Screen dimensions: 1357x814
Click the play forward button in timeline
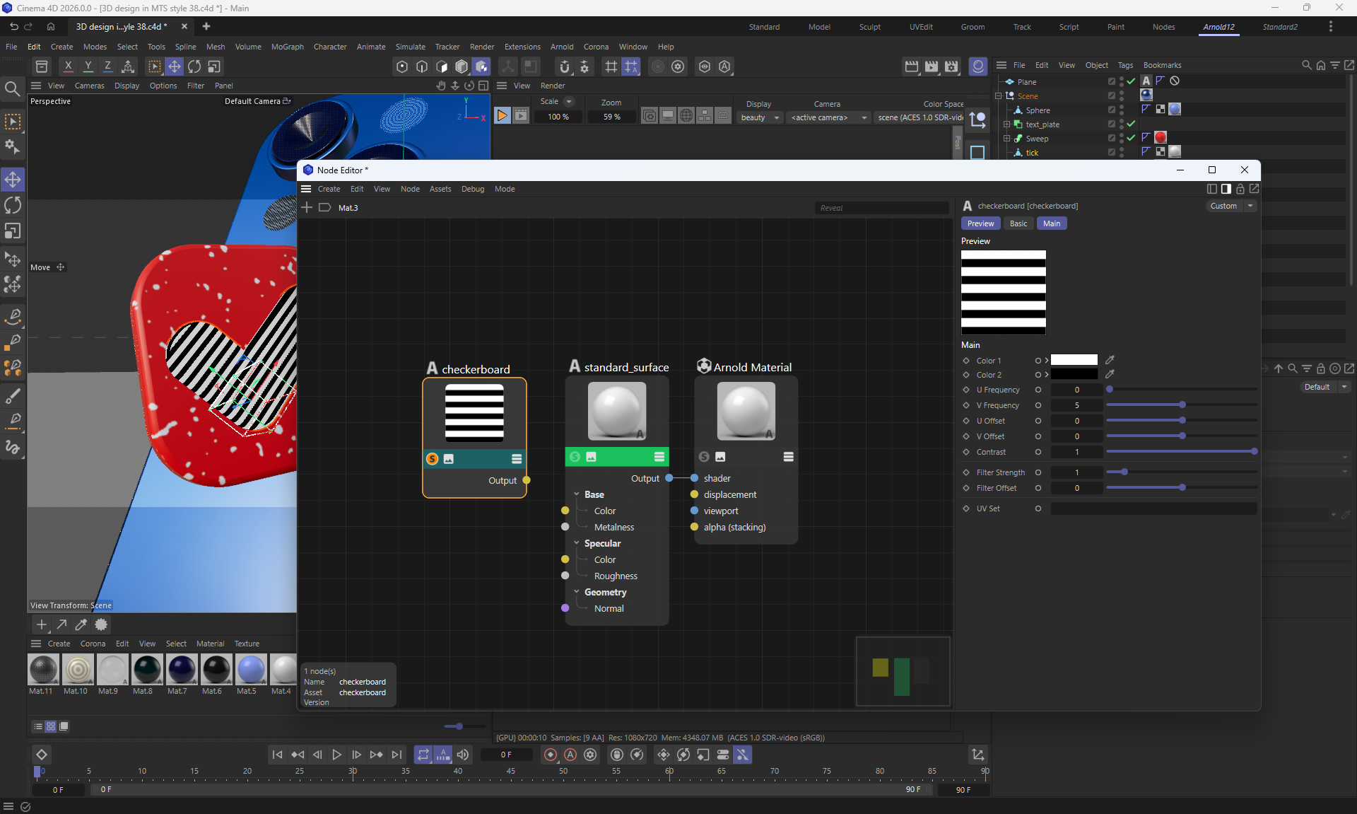tap(336, 755)
